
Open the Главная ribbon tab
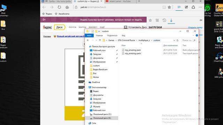click(99, 35)
